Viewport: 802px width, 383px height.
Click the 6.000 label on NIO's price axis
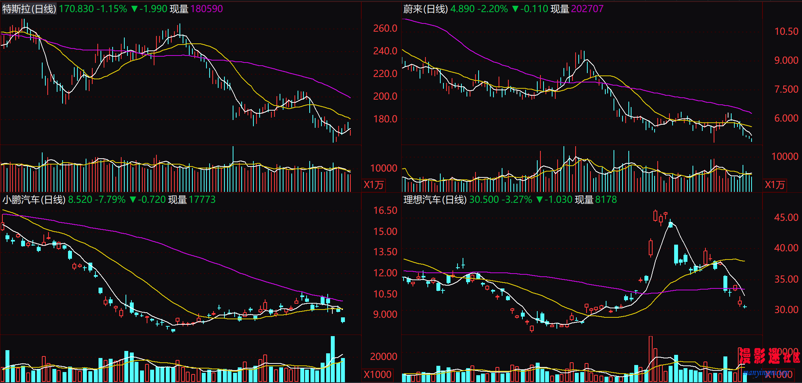point(786,118)
